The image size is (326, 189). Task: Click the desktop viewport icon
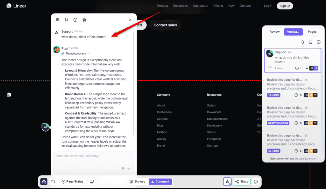pos(92,181)
